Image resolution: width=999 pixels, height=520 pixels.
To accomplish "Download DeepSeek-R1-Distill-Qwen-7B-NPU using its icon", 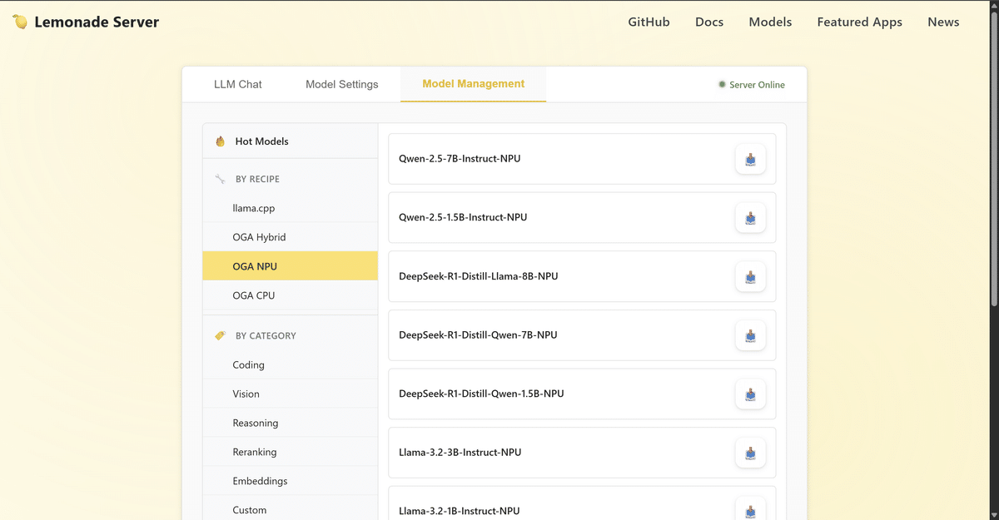I will click(x=750, y=335).
